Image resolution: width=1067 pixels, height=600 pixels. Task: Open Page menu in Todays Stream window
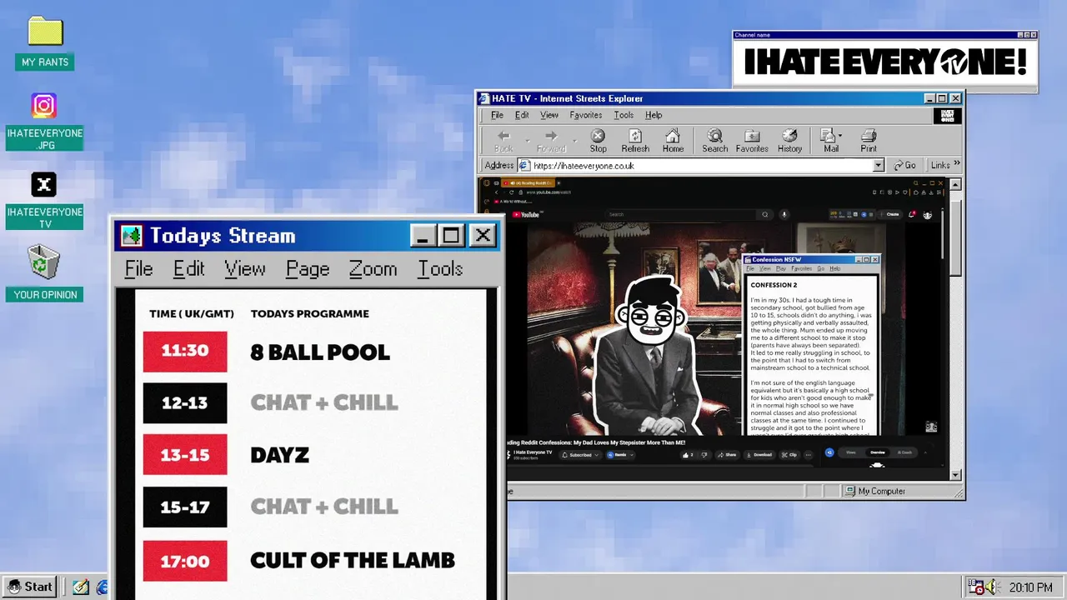(x=308, y=269)
